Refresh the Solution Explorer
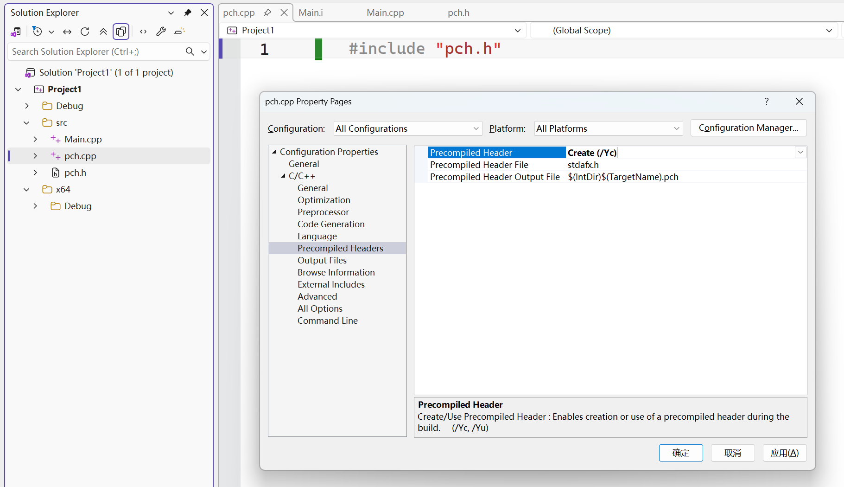 pos(85,32)
